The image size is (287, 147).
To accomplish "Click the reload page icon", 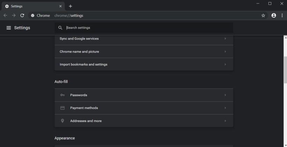I will [x=22, y=15].
